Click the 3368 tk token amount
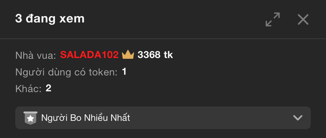 click(155, 55)
